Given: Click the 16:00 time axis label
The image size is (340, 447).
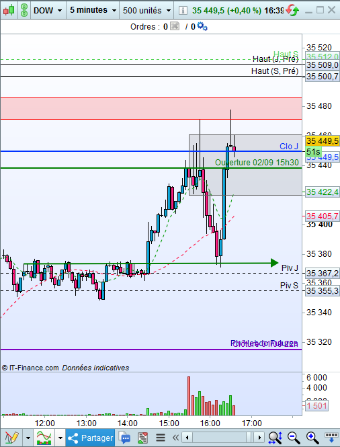Looking at the screenshot, I should pyautogui.click(x=210, y=423).
